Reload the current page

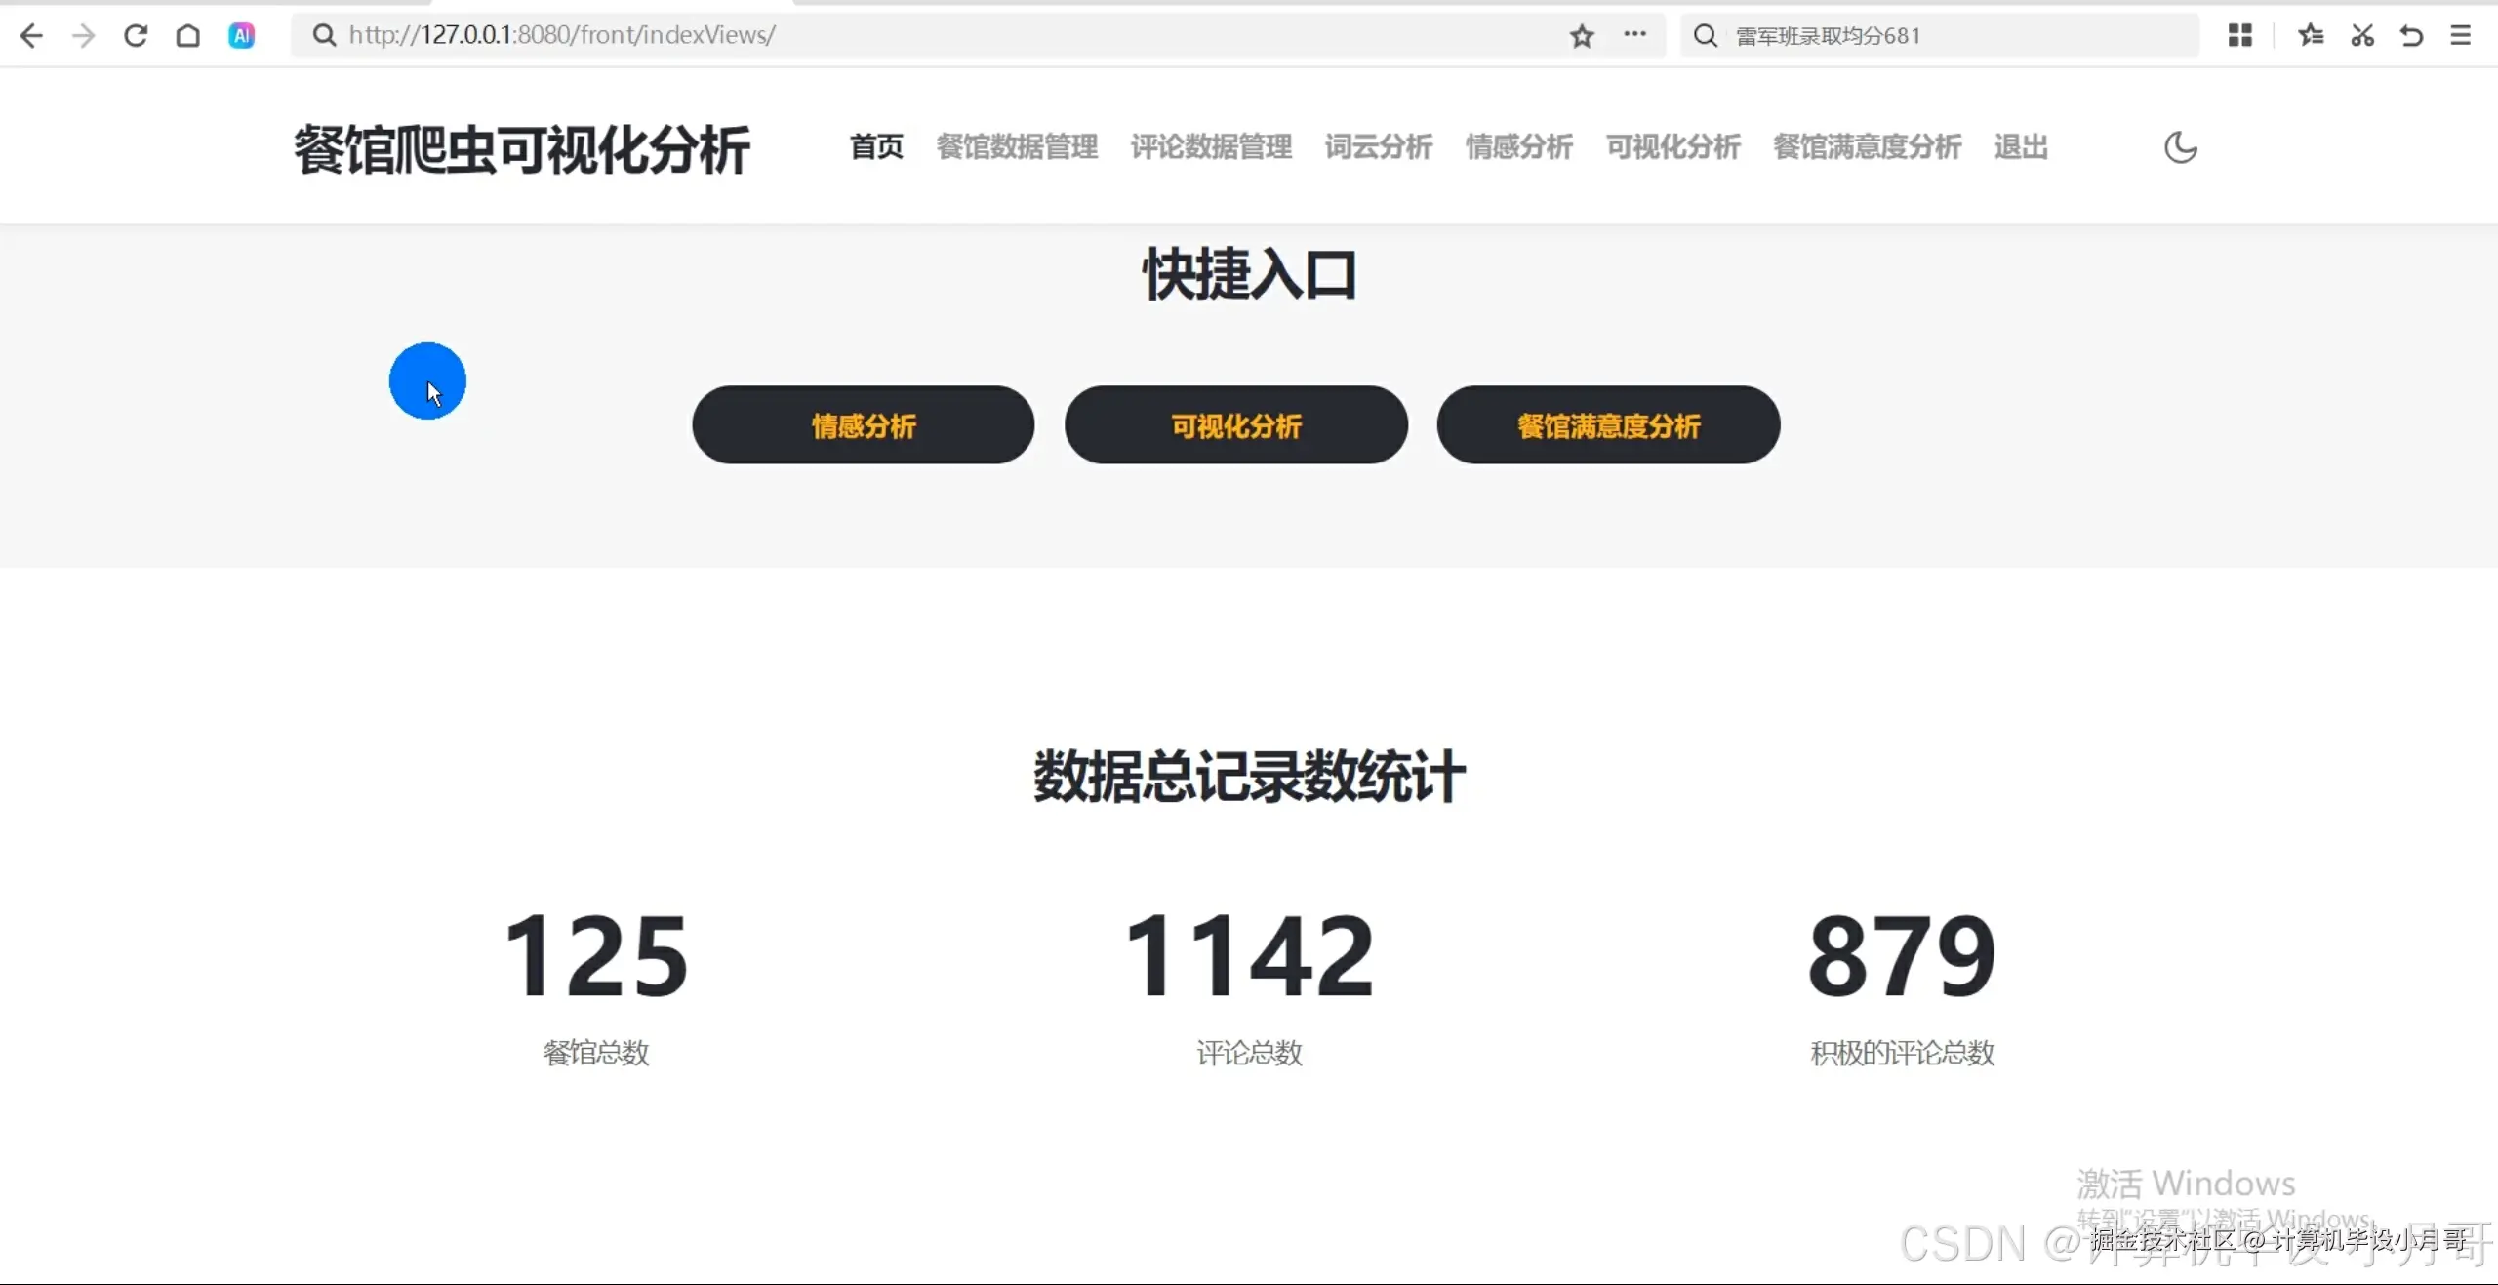(x=137, y=35)
